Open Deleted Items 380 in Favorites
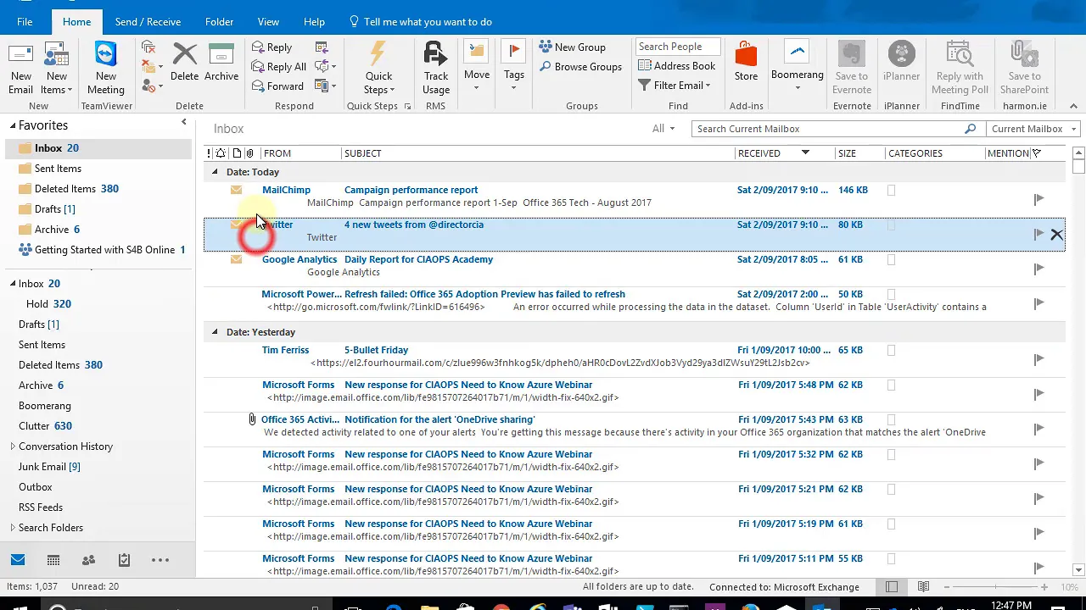 click(x=76, y=188)
